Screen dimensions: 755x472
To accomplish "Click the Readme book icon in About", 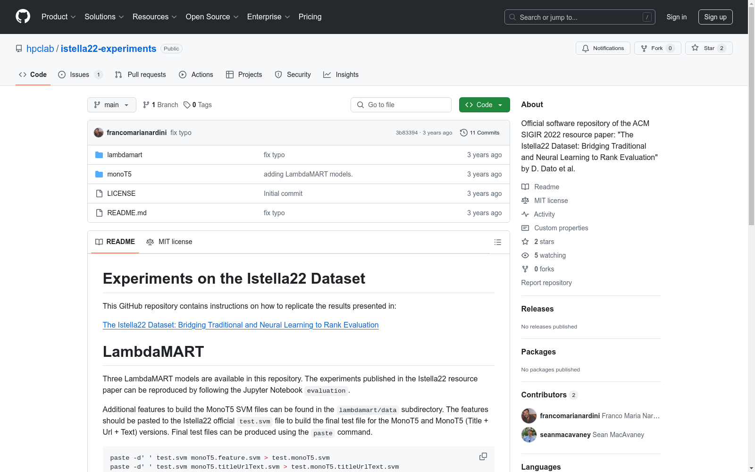I will (525, 187).
